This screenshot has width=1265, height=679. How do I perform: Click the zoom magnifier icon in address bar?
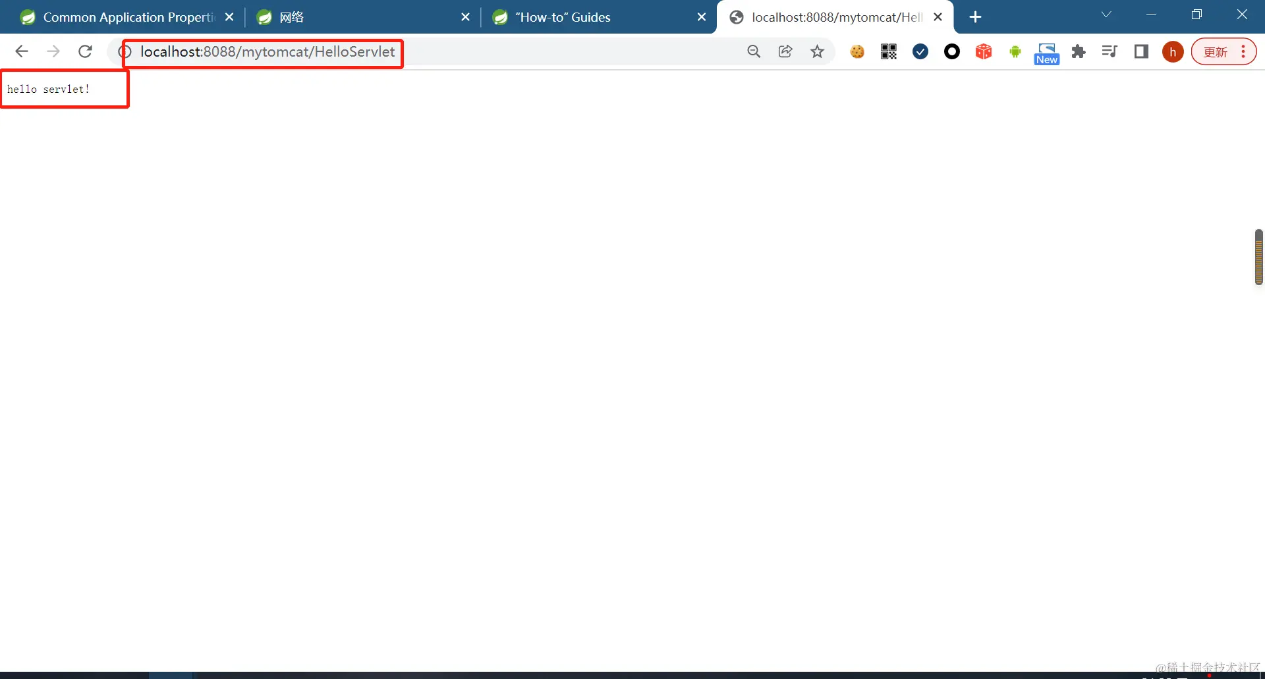coord(754,51)
